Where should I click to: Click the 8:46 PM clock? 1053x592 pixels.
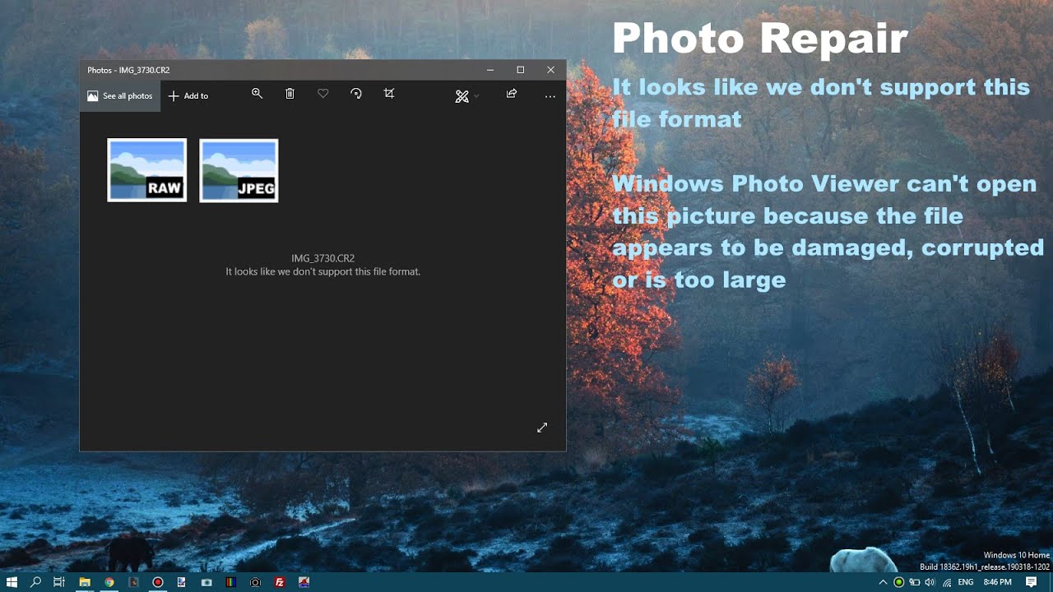[998, 582]
